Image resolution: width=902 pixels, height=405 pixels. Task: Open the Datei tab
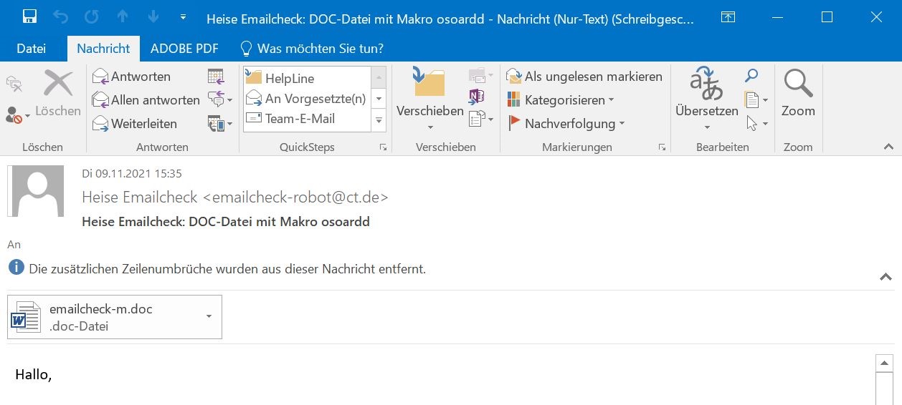[x=31, y=49]
